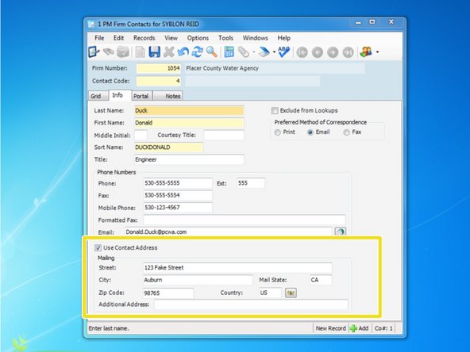Image resolution: width=470 pixels, height=352 pixels.
Task: Expand the paperclip attachments dropdown arrow
Action: (253, 52)
